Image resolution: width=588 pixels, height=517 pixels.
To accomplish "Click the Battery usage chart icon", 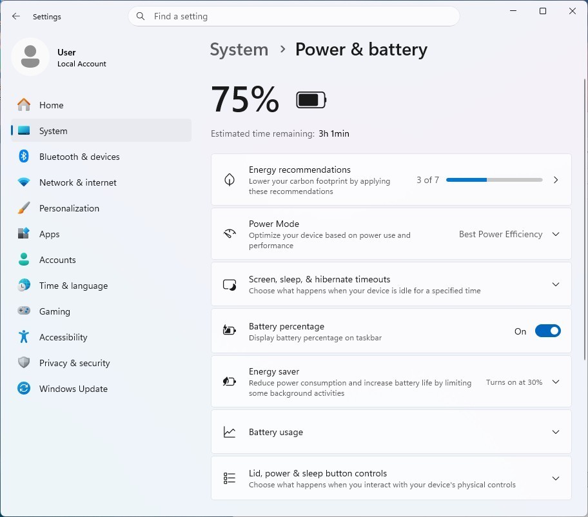I will click(229, 432).
